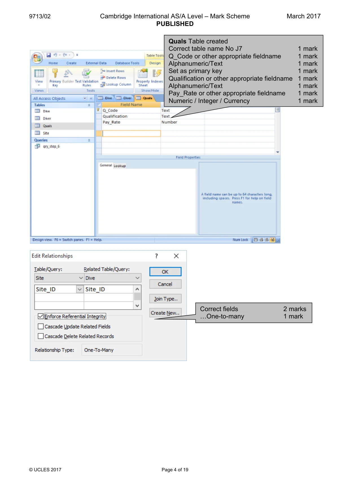Collapse navigation pane with double chevron

click(91, 98)
